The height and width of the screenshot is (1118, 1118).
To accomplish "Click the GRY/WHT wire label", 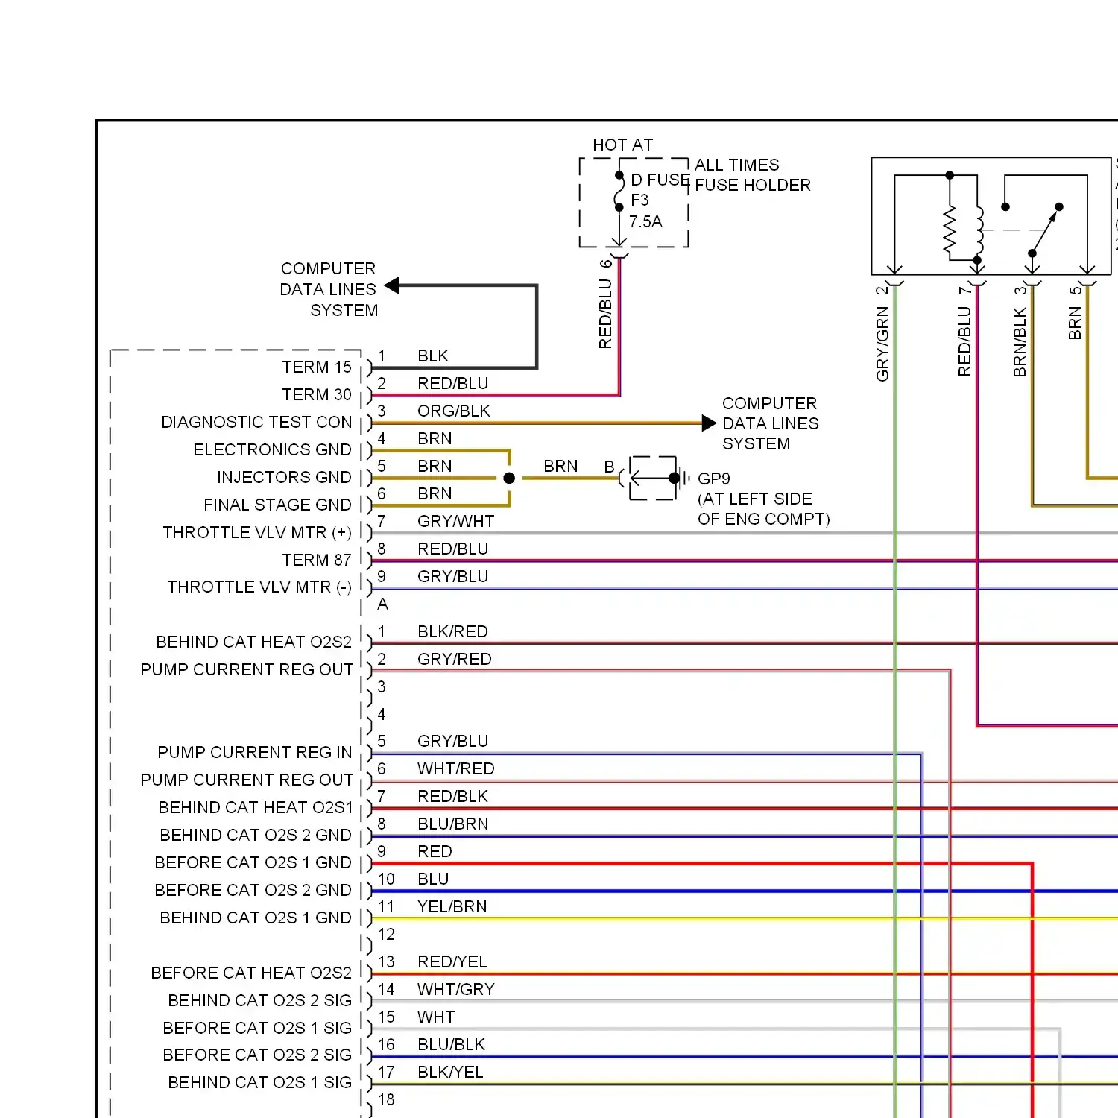I will pos(456,522).
